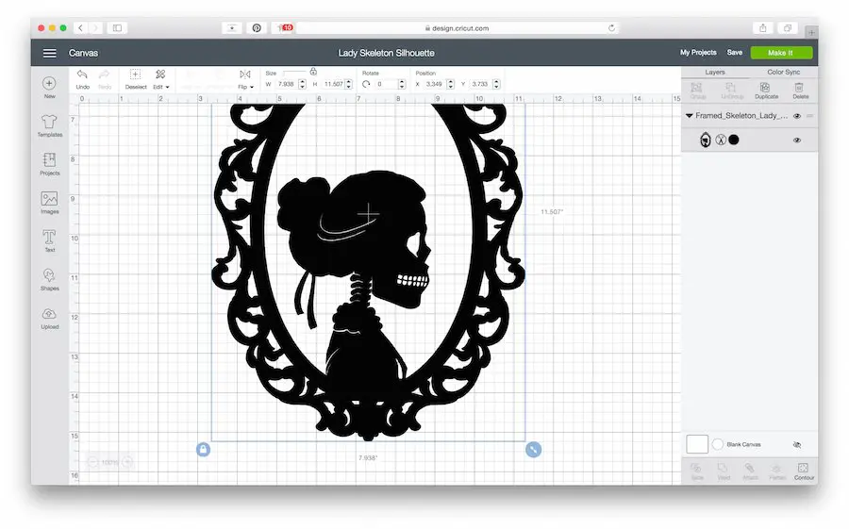Screen dimensions: 849x529
Task: Toggle the size aspect ratio lock
Action: pos(313,72)
